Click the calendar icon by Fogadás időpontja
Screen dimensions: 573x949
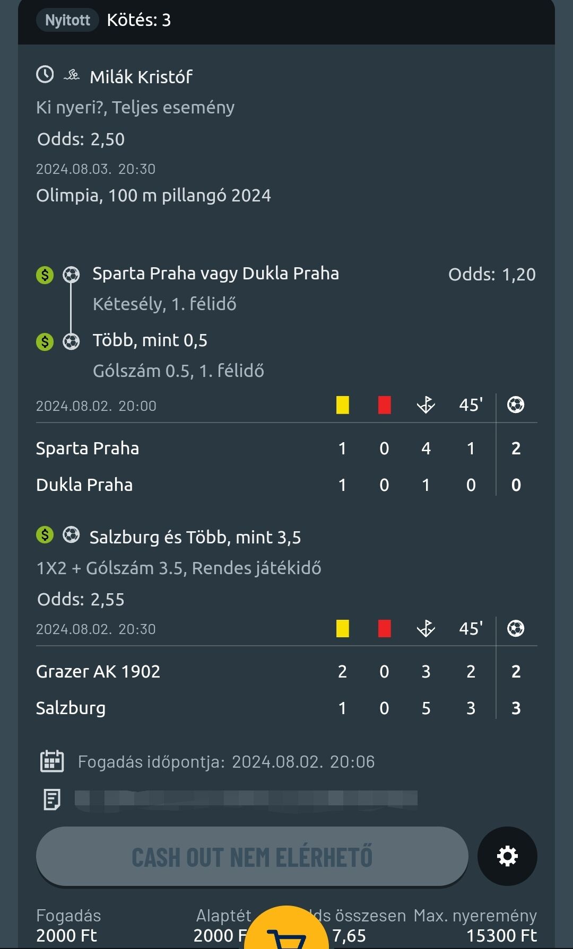(52, 761)
